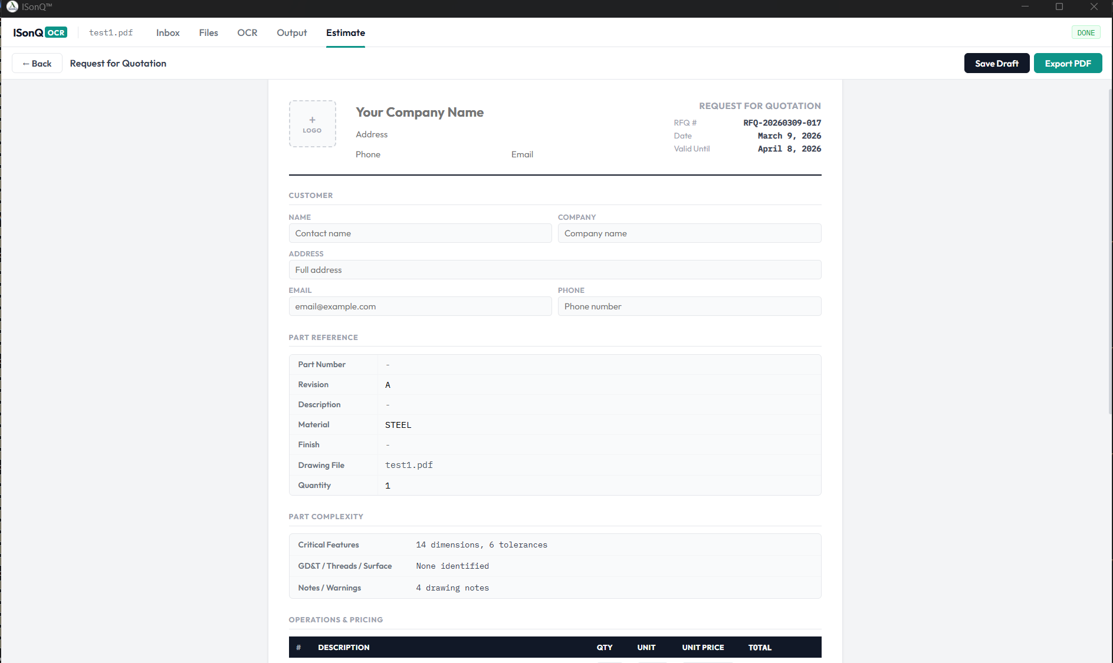
Task: Click the email@example.com input
Action: point(420,306)
